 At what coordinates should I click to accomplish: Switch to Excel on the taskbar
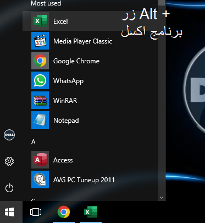coord(91,212)
